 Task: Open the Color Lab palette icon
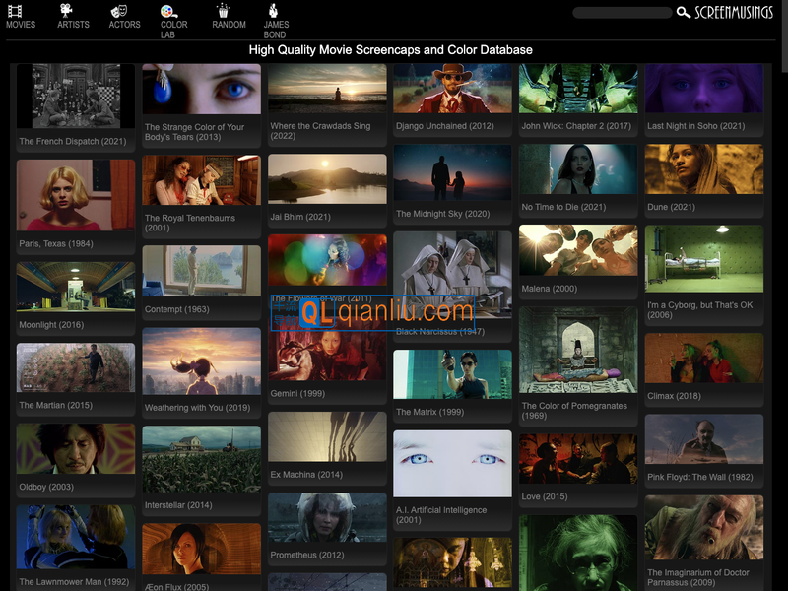tap(168, 11)
